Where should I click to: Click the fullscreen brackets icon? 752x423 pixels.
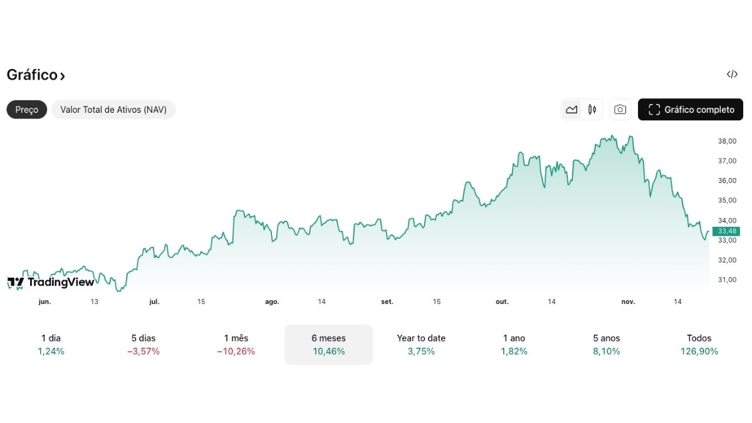pos(654,109)
